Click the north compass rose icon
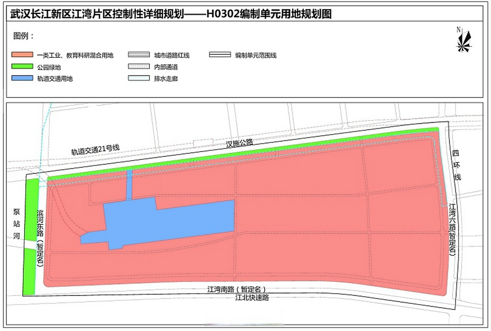The height and width of the screenshot is (331, 491). [464, 41]
